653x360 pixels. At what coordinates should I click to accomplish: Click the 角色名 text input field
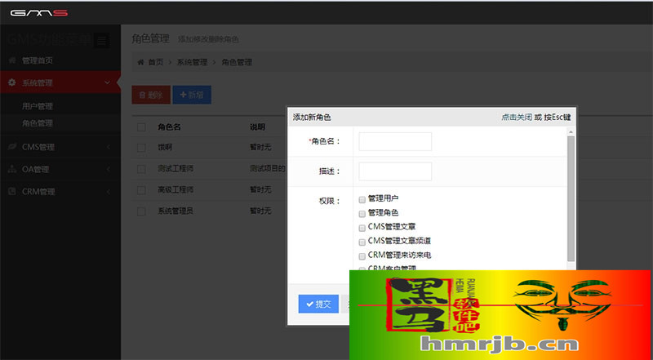[395, 141]
